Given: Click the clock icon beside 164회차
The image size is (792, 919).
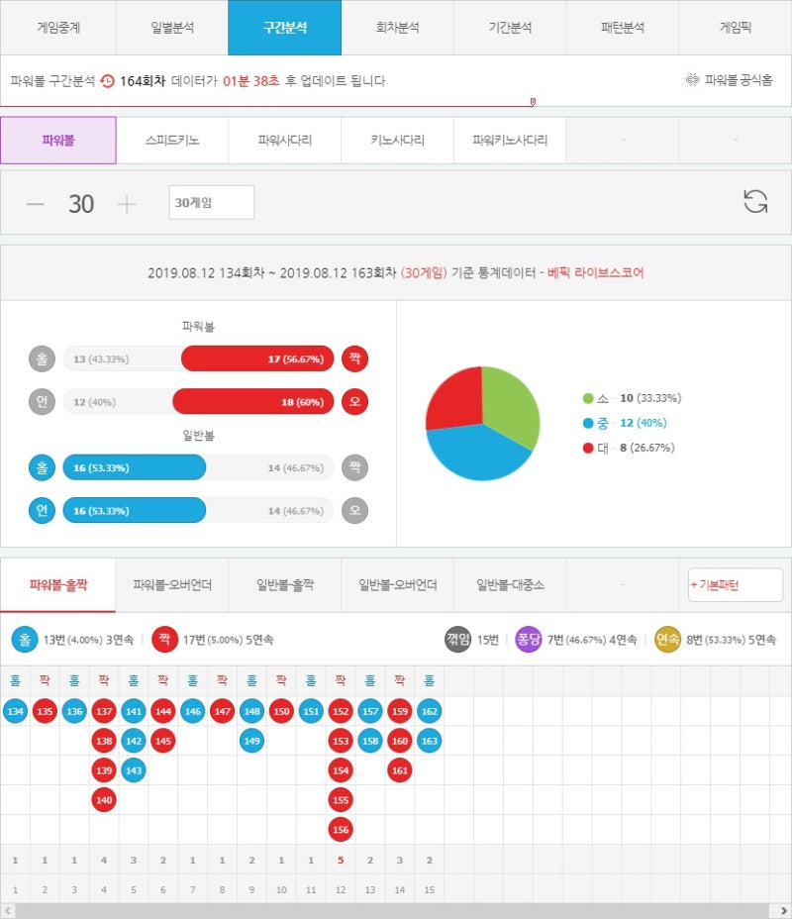Looking at the screenshot, I should click(x=107, y=81).
